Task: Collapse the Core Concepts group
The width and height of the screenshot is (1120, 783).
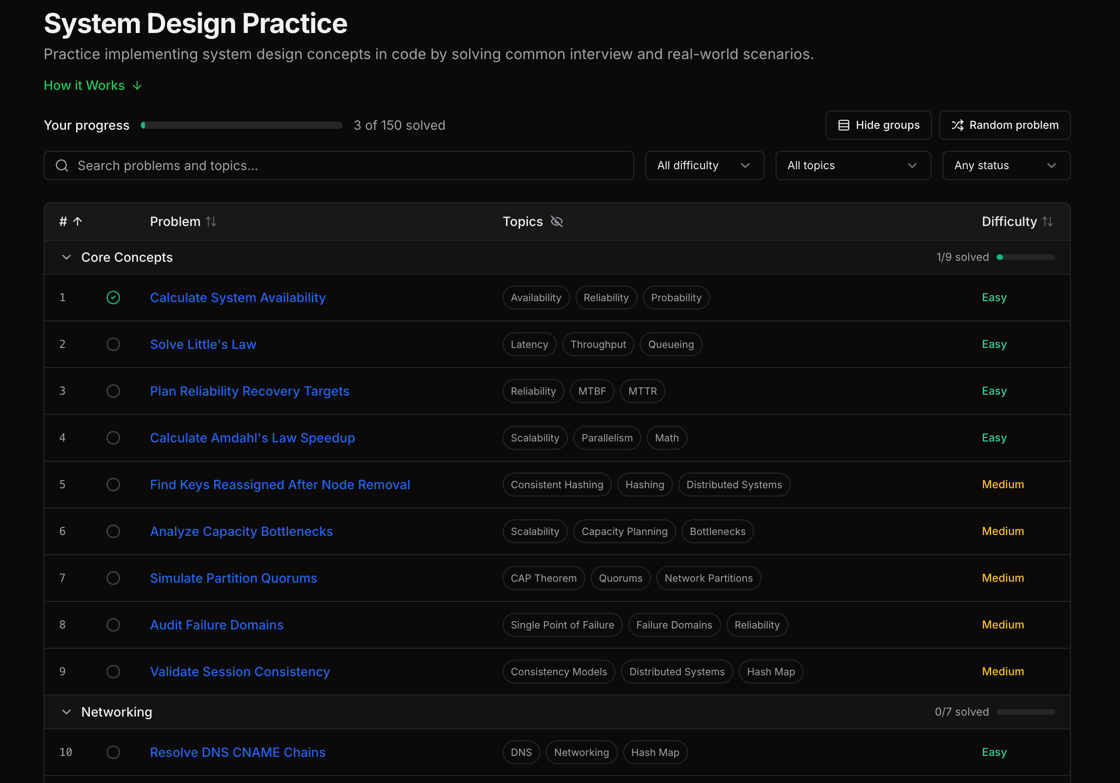Action: 67,258
